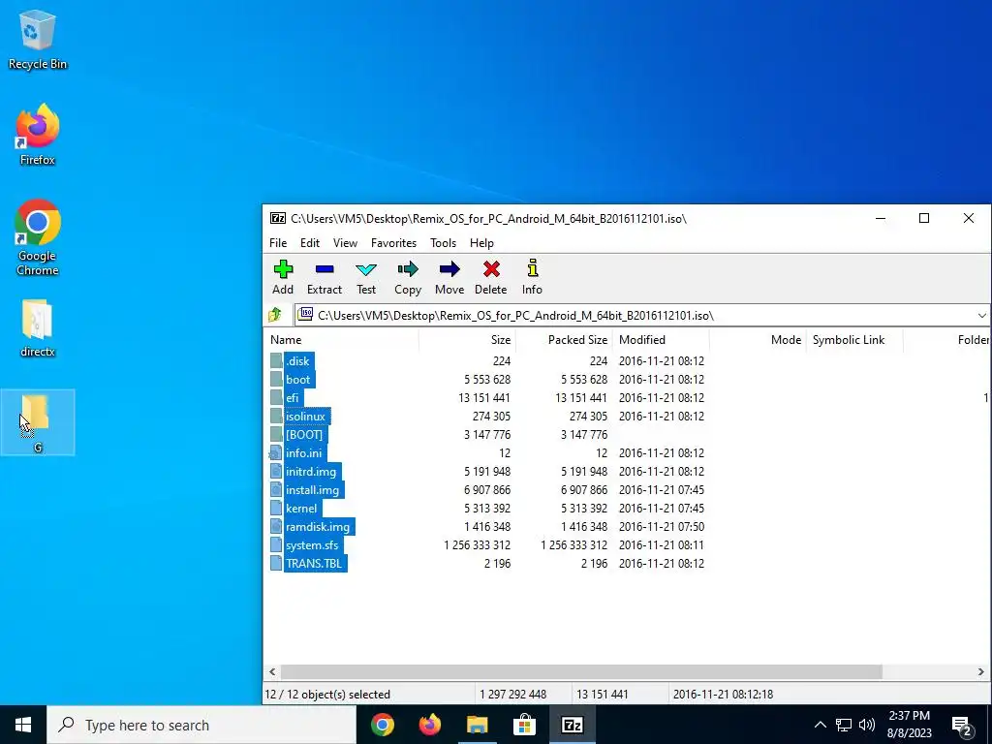Open the Recycle Bin desktop icon
The height and width of the screenshot is (744, 992).
pos(38,40)
